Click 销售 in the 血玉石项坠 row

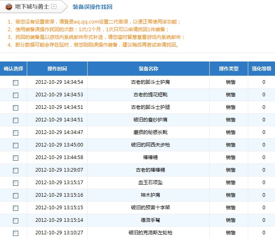point(231,183)
